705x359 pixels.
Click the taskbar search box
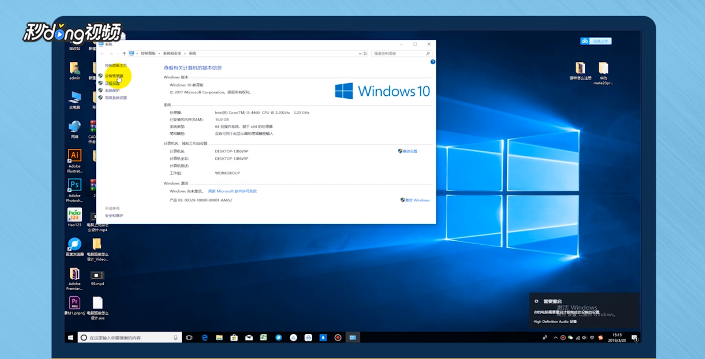tap(130, 337)
